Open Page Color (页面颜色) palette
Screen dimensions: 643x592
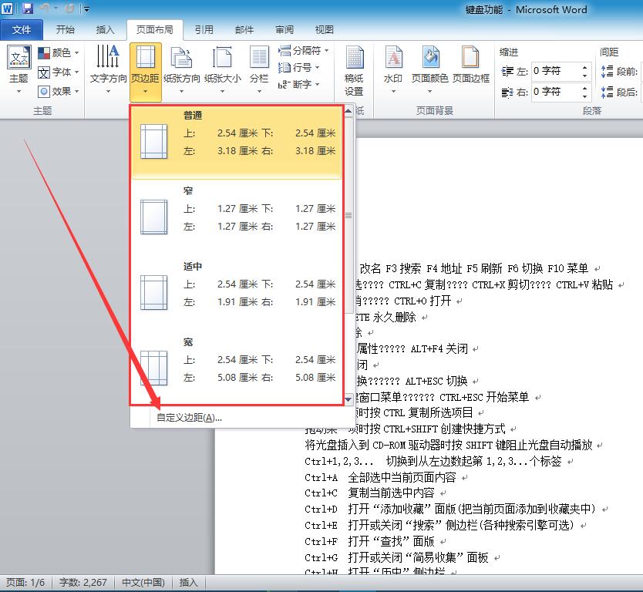429,69
